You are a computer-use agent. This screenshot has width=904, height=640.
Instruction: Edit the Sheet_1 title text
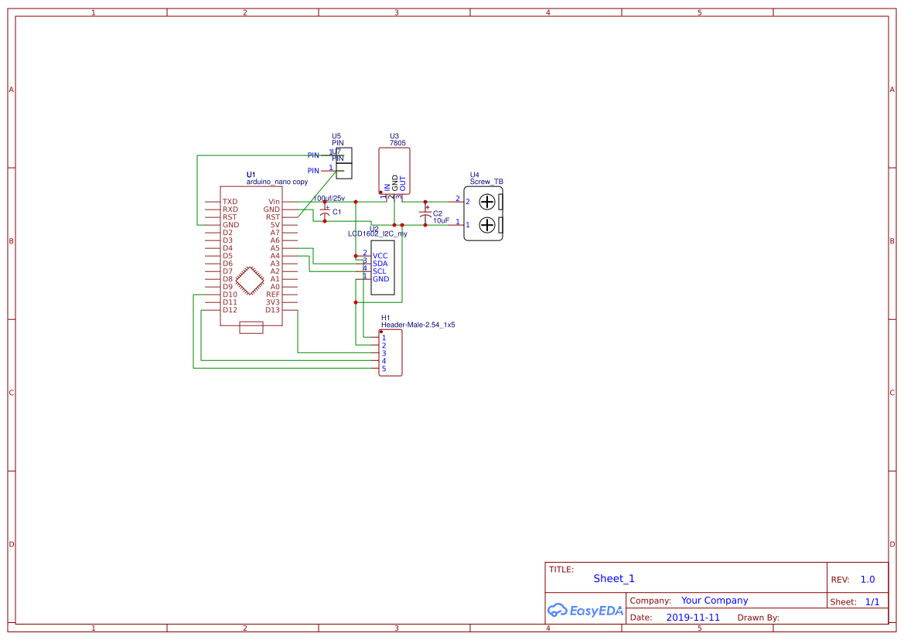coord(613,578)
